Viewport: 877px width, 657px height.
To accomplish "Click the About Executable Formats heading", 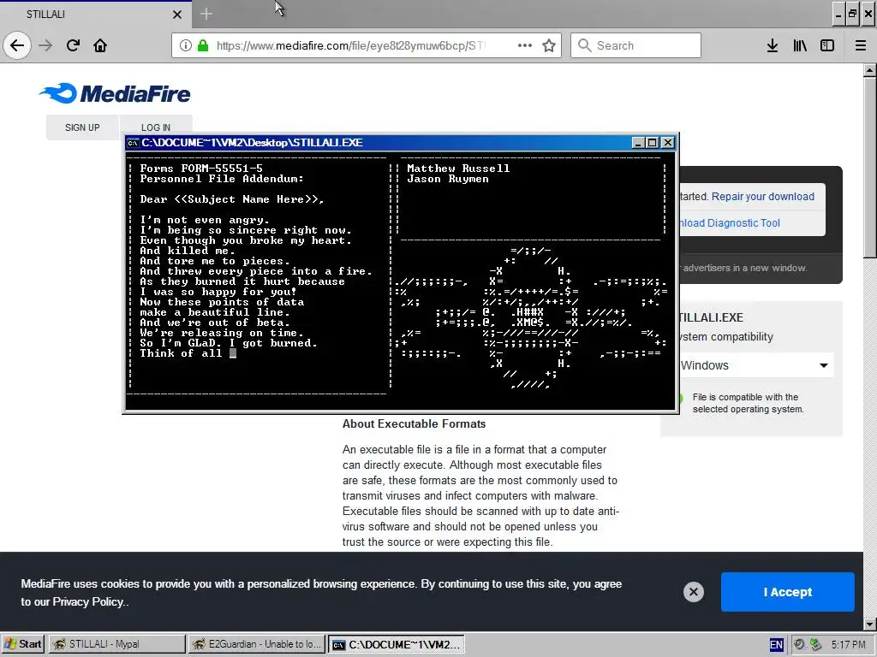I will point(414,424).
